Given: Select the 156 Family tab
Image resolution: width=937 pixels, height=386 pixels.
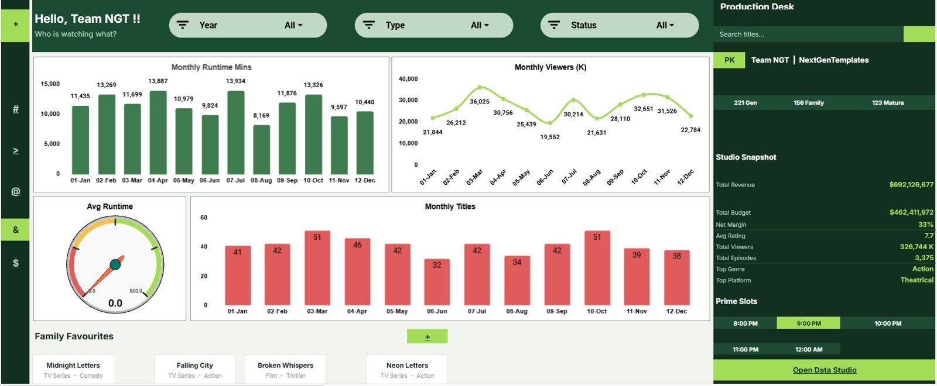Looking at the screenshot, I should (809, 102).
